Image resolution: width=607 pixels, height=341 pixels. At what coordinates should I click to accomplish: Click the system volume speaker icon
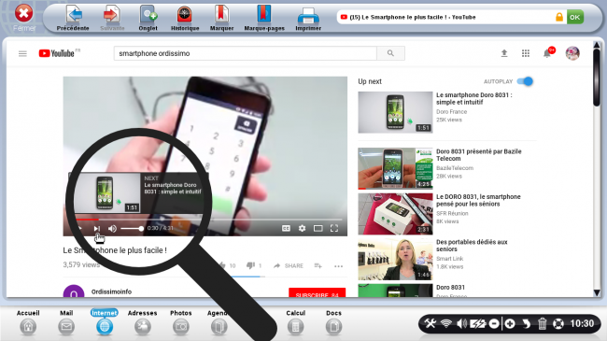461,323
